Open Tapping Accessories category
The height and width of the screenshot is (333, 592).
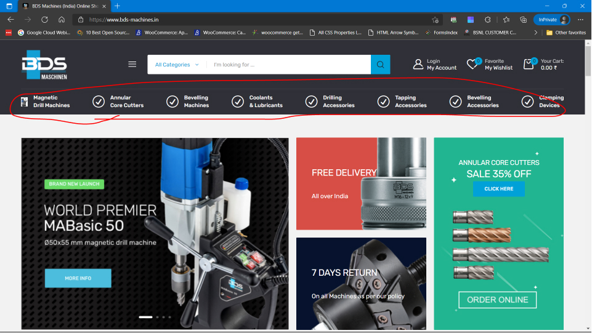coord(411,102)
